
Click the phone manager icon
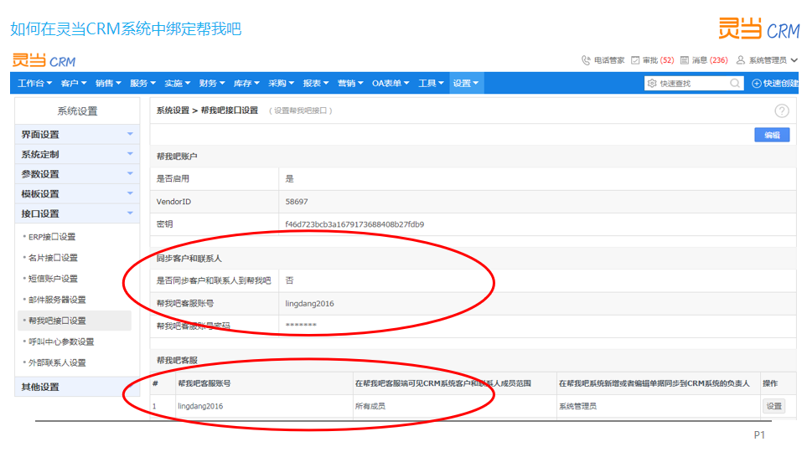click(586, 60)
